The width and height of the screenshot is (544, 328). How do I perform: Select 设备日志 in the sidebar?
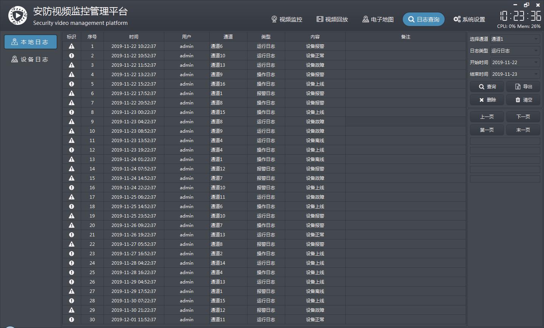[31, 59]
